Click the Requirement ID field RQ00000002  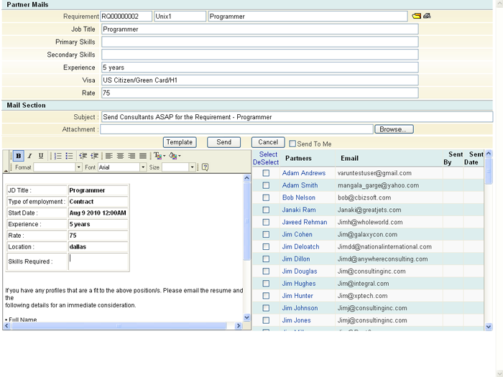click(x=126, y=17)
